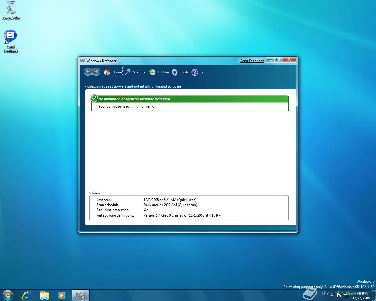The image size is (376, 301).
Task: Click the Back navigation arrow in Windows Defender
Action: 88,72
